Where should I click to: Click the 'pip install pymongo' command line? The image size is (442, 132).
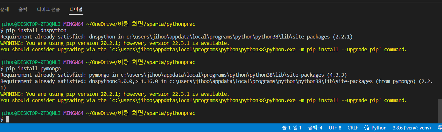(31, 68)
